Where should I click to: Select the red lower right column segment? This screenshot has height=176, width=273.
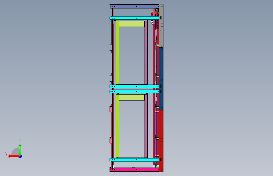coord(161,141)
